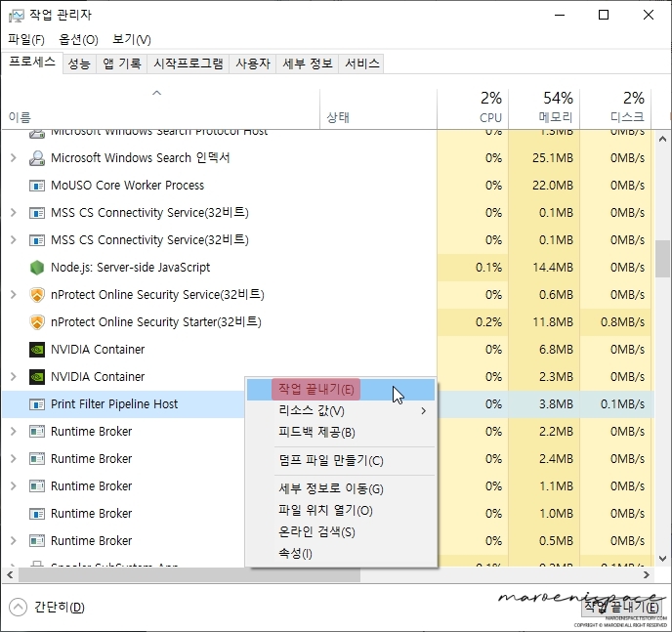Click the Runtime Broker icon using 1.0MB

[37, 513]
